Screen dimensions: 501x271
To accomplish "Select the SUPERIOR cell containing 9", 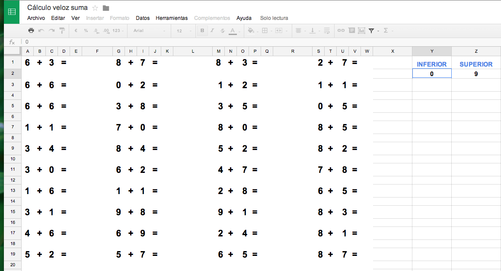I will 476,74.
